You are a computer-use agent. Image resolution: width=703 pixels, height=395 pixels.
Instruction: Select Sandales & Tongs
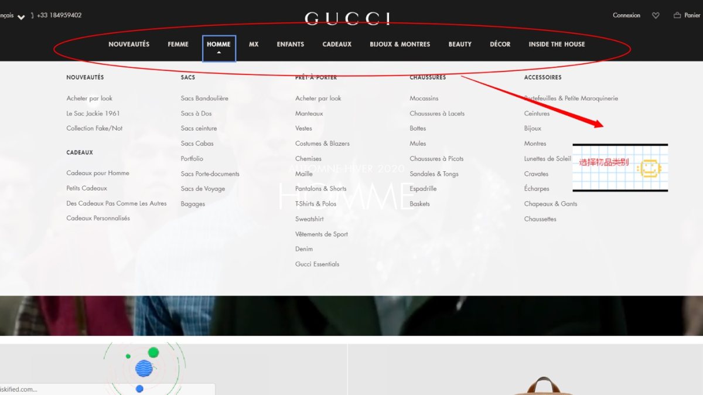click(434, 173)
